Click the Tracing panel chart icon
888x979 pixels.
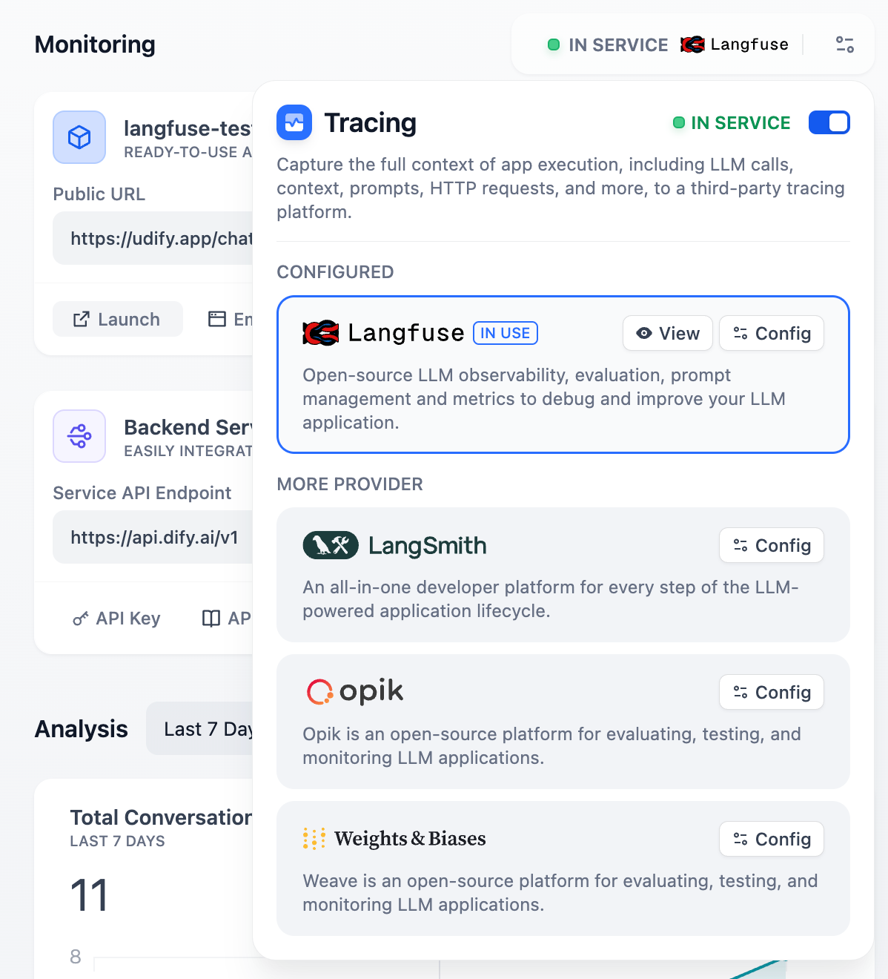pos(294,122)
